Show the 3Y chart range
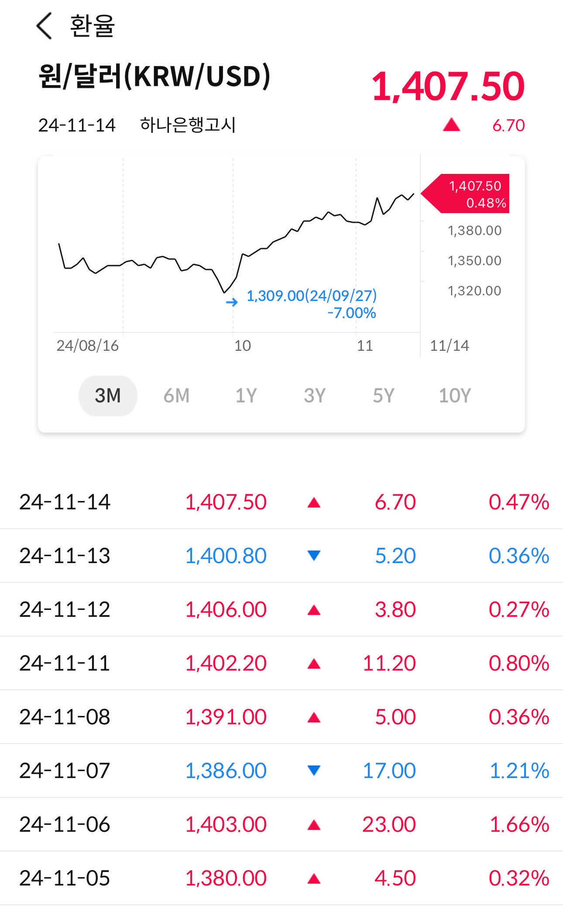 coord(314,395)
